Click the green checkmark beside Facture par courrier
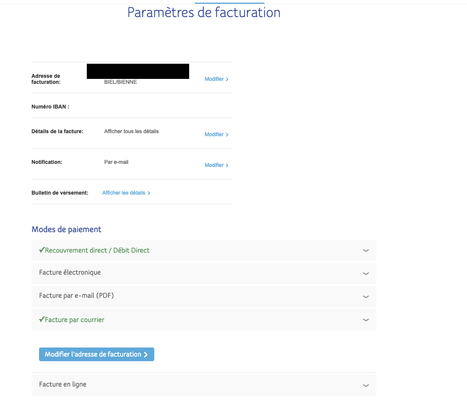This screenshot has width=467, height=412. point(42,319)
